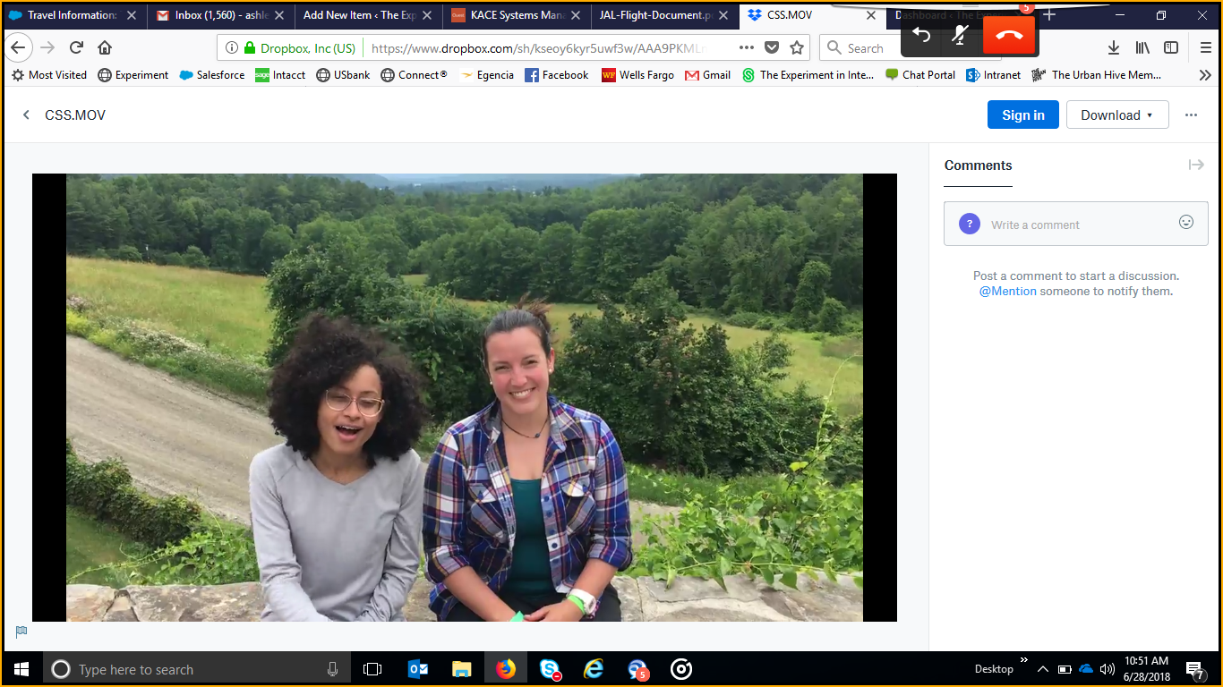Open the emoji picker in the comment box
Screen dimensions: 1223x687
pos(1186,223)
